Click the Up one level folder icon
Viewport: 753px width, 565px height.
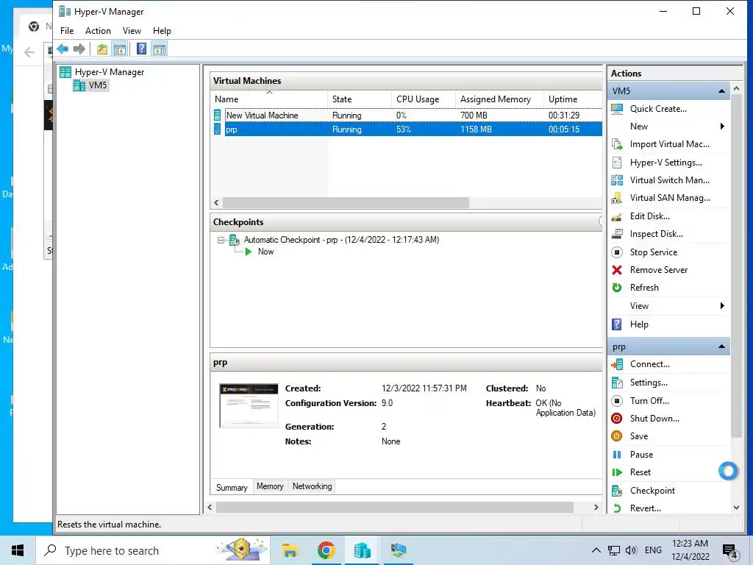click(x=101, y=49)
